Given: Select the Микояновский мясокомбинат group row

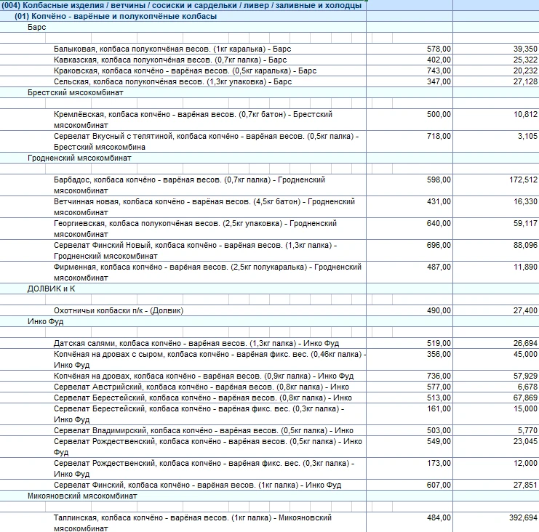Looking at the screenshot, I should (82, 496).
